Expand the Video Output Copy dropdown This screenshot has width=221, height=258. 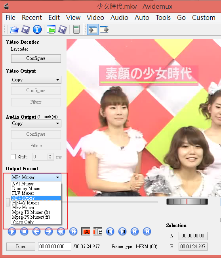tap(36, 80)
